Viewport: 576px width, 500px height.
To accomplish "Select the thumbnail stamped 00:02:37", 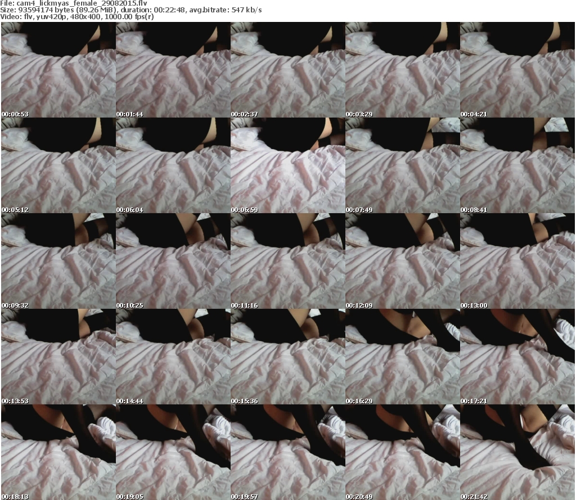I will click(288, 70).
